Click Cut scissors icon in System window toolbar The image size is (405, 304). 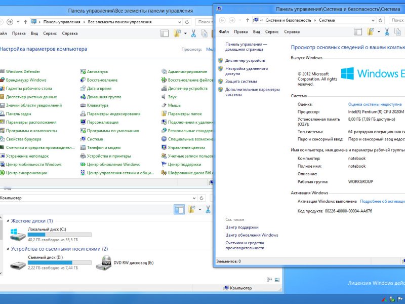coord(387,32)
